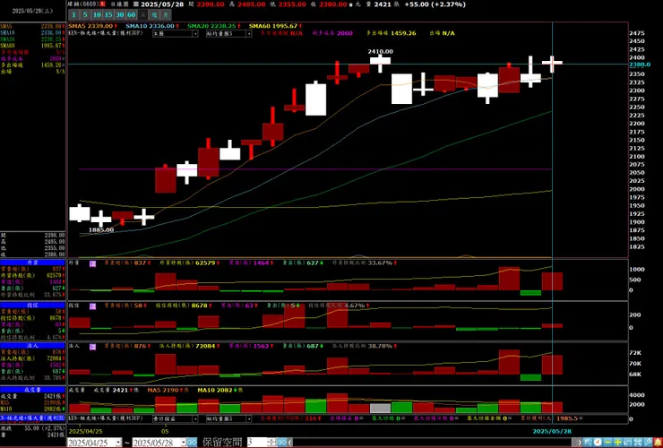Open the bottom-strip 軸均量圖5 dropdown

(228, 418)
